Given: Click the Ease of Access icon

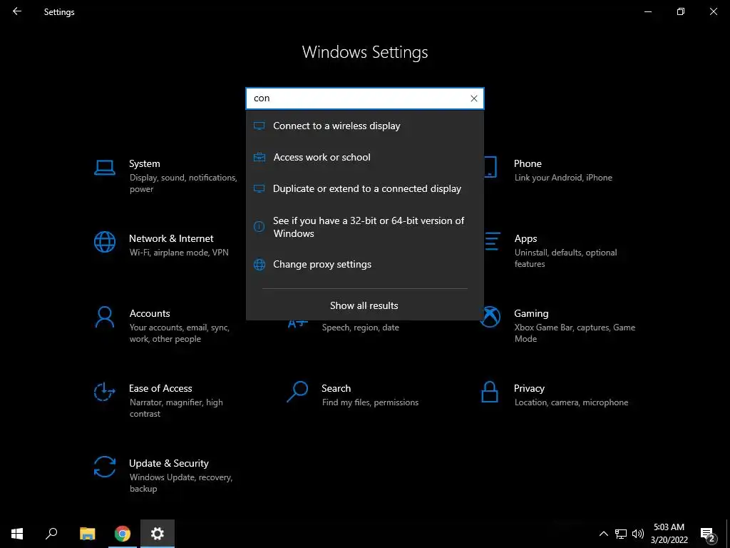Looking at the screenshot, I should 104,392.
